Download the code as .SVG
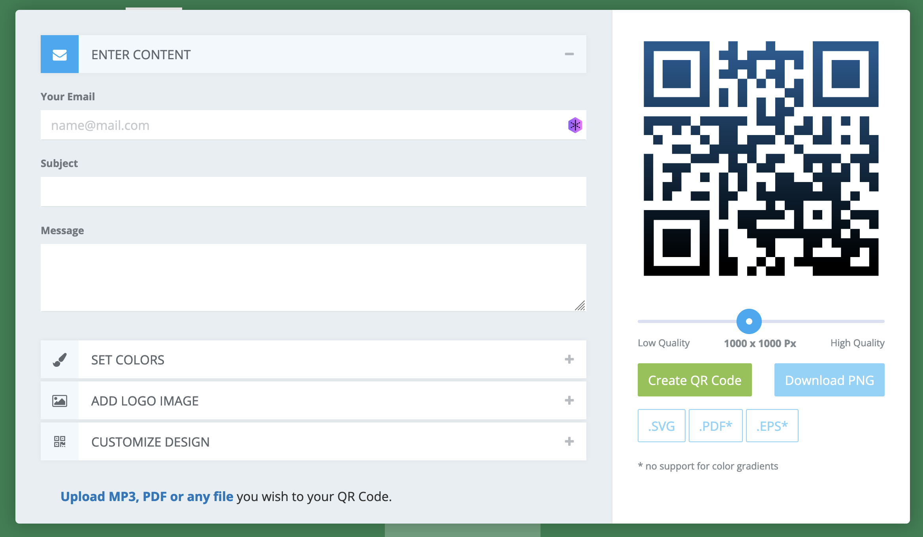923x537 pixels. 661,426
